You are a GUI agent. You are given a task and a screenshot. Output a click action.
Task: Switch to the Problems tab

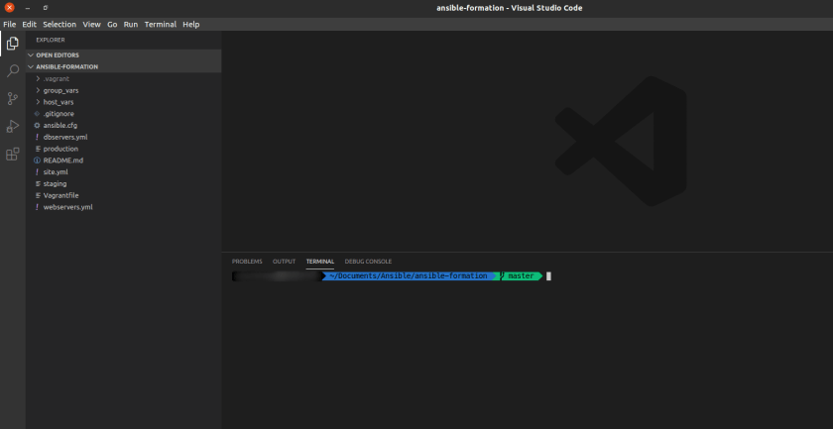point(247,262)
